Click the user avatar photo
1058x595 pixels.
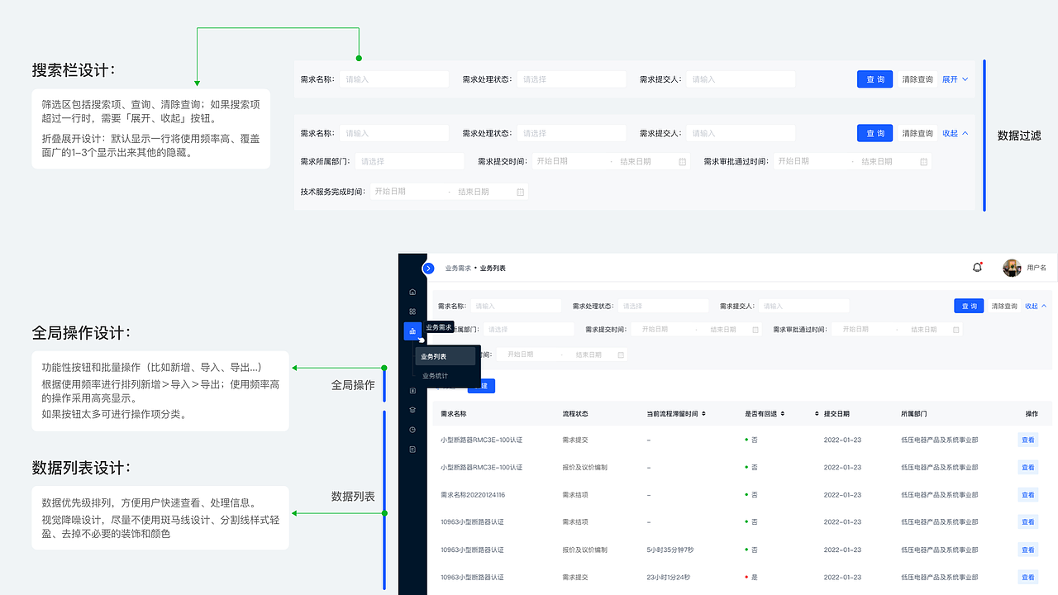click(1012, 268)
